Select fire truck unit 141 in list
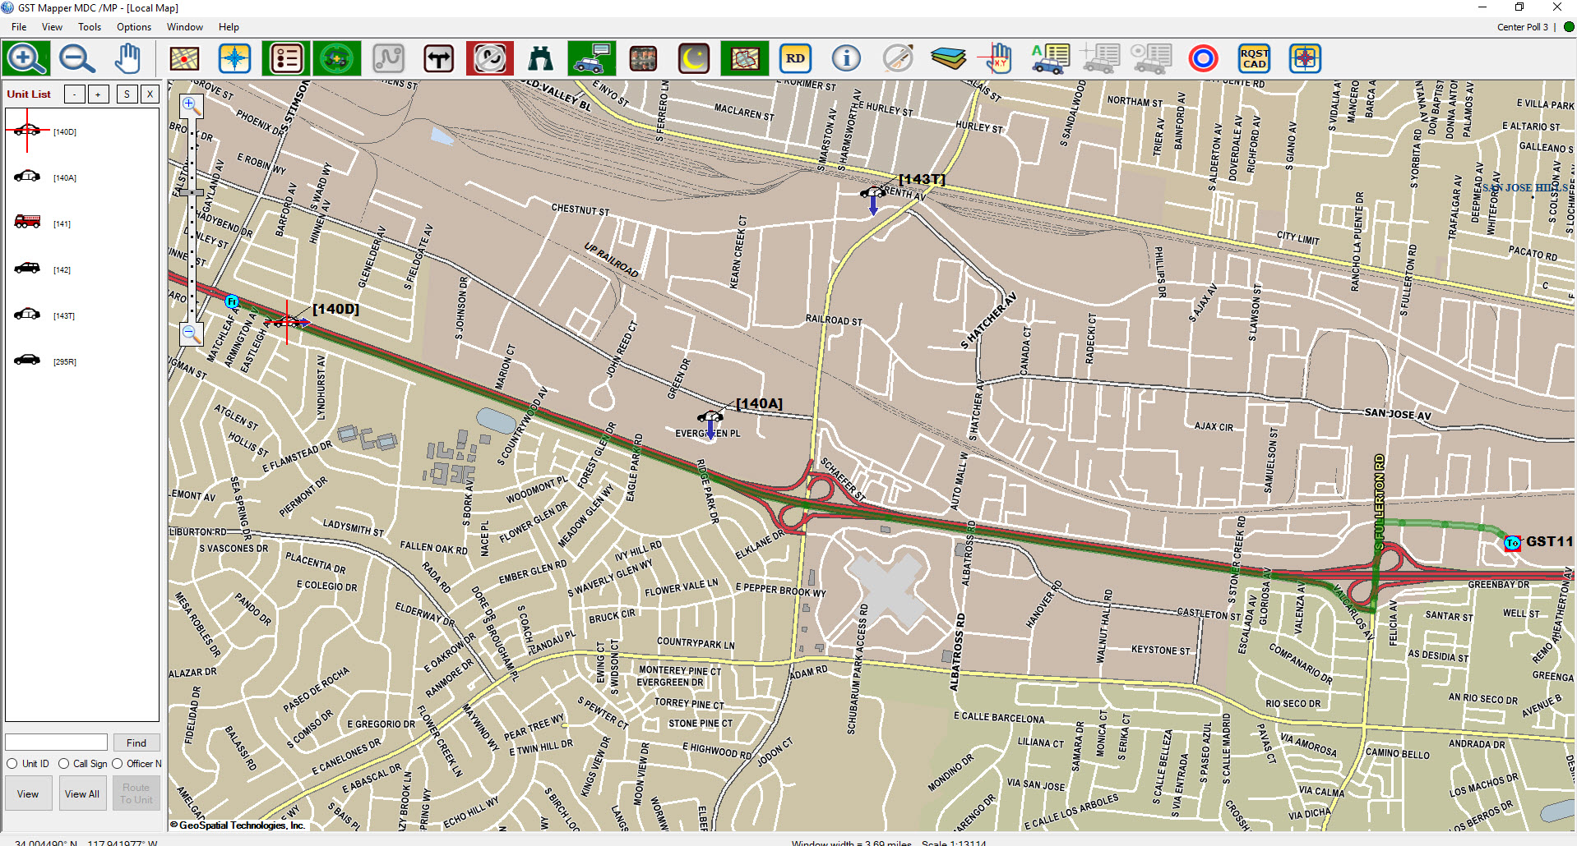The height and width of the screenshot is (846, 1577). pyautogui.click(x=28, y=223)
